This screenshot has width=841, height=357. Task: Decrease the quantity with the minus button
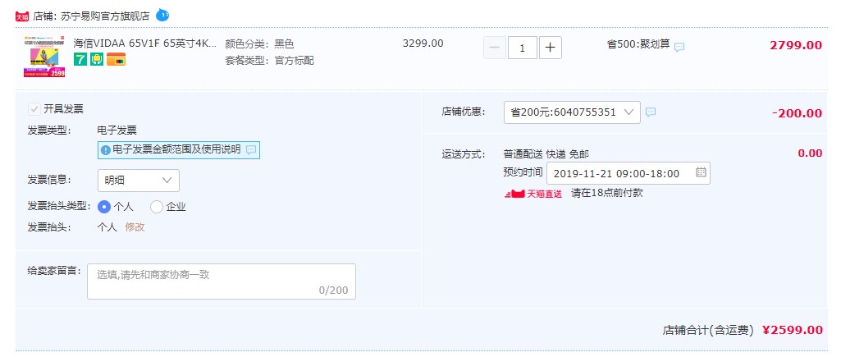pos(495,48)
